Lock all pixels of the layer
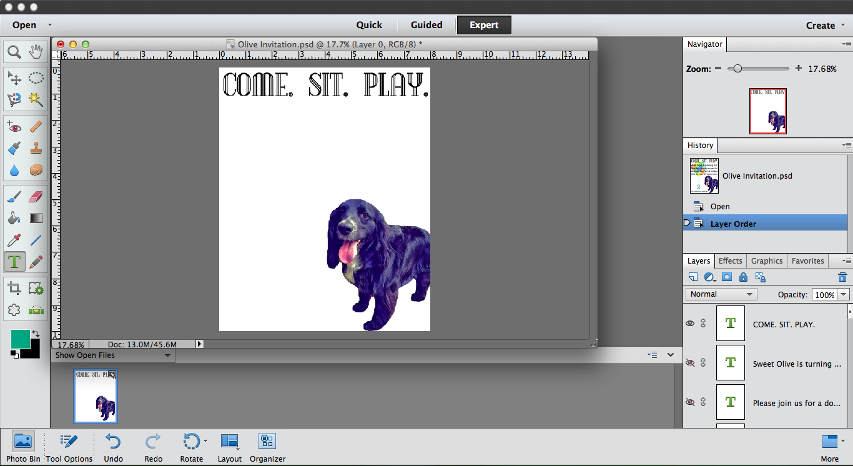Screen dimensions: 853x466 743,277
